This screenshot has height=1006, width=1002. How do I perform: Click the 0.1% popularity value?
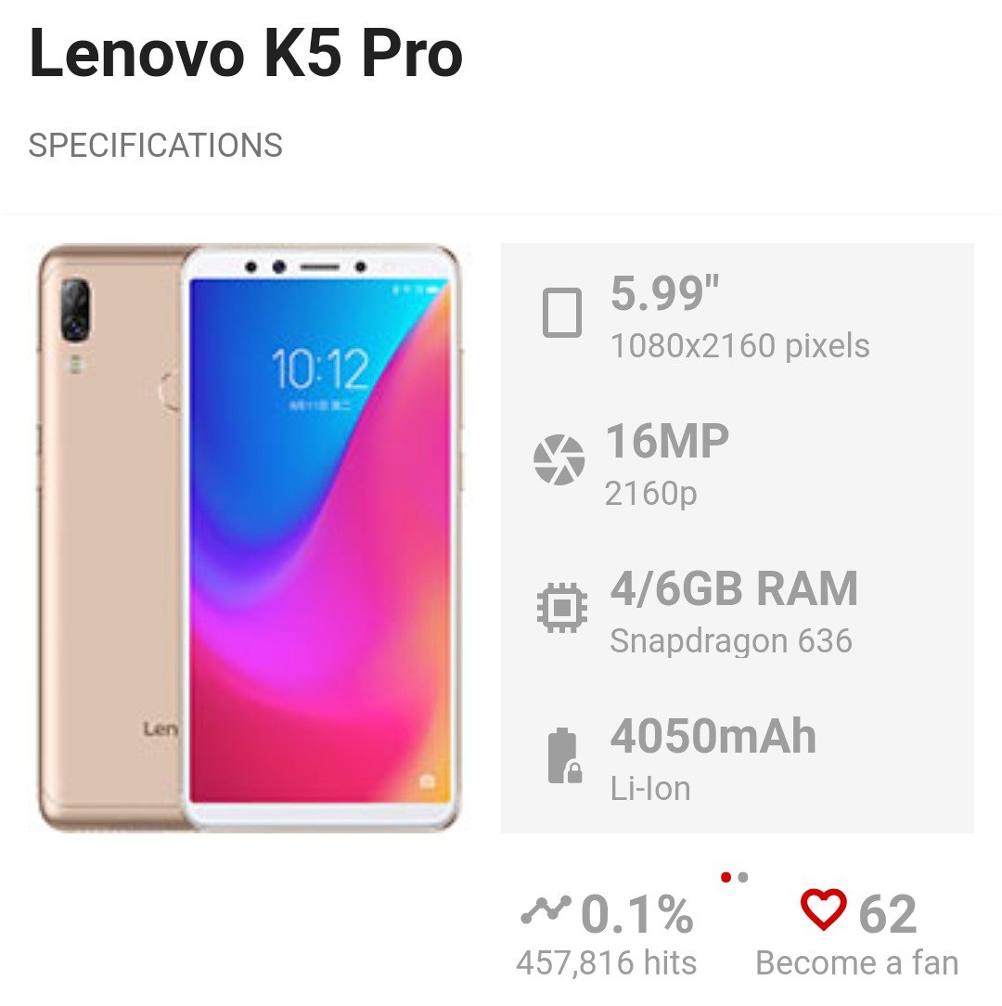(x=637, y=913)
